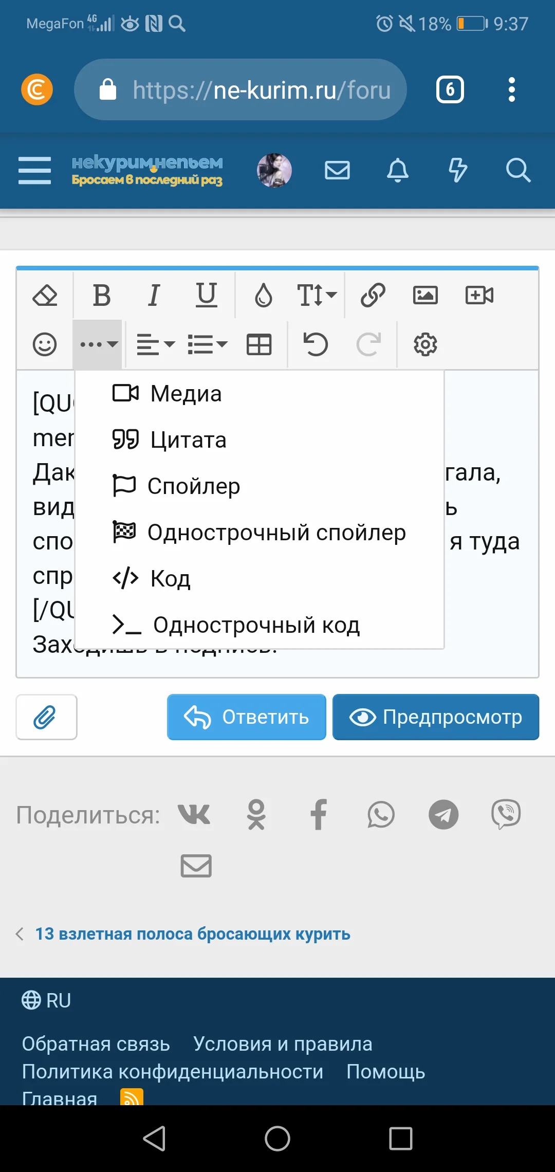Share via Viber icon

tap(506, 815)
